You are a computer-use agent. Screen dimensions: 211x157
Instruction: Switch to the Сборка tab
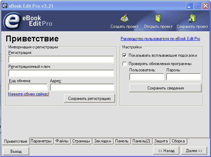(x=178, y=141)
